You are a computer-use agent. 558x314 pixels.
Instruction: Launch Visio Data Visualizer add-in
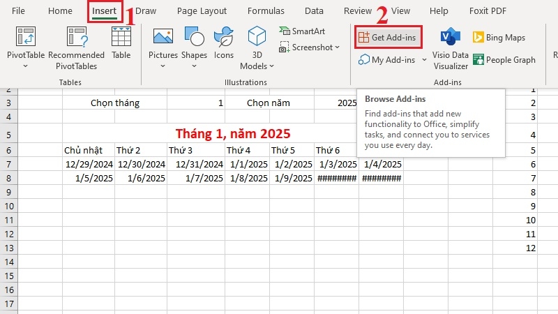(x=451, y=48)
